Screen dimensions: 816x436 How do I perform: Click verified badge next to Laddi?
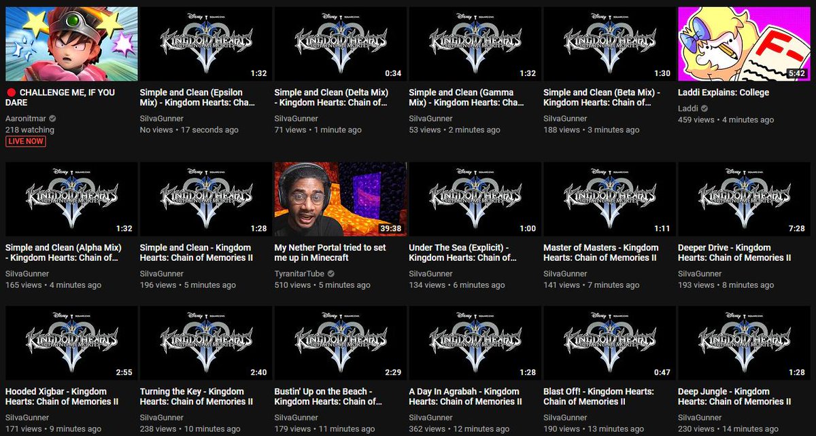(x=705, y=109)
